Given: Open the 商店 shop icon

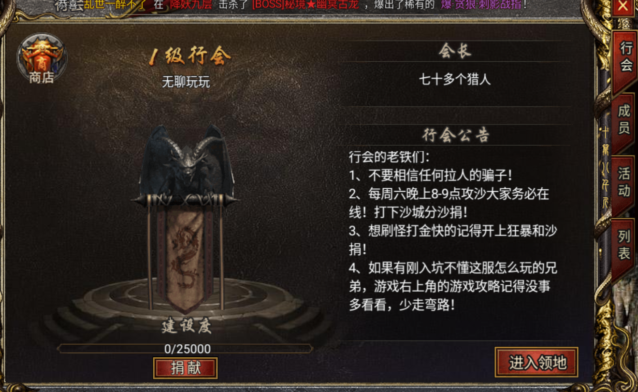Looking at the screenshot, I should coord(42,59).
